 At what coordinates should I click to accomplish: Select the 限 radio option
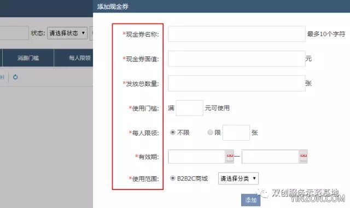[210, 132]
